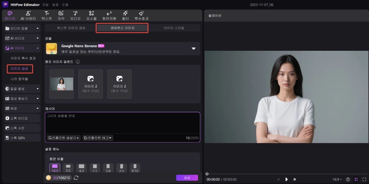Refresh the credits count
Image resolution: width=369 pixels, height=184 pixels.
click(76, 178)
